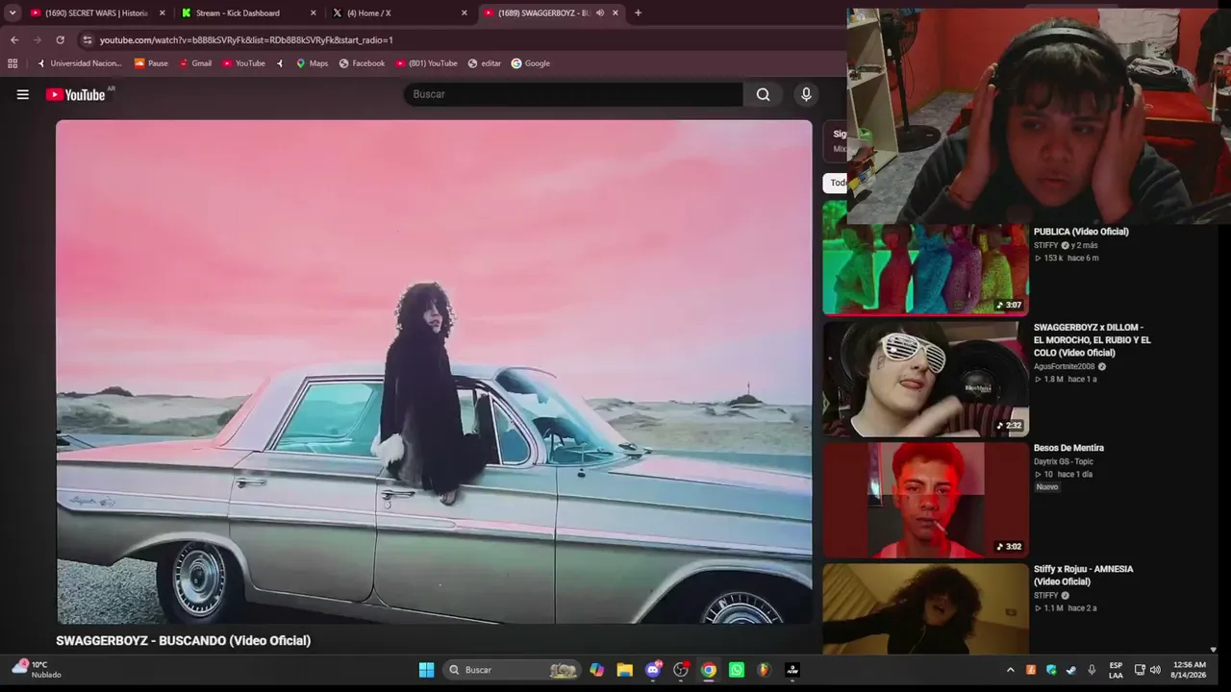
Task: Close the Home / X tab
Action: (465, 13)
